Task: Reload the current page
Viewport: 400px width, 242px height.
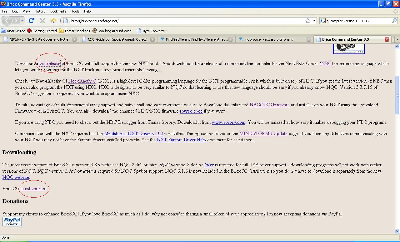Action: click(31, 21)
